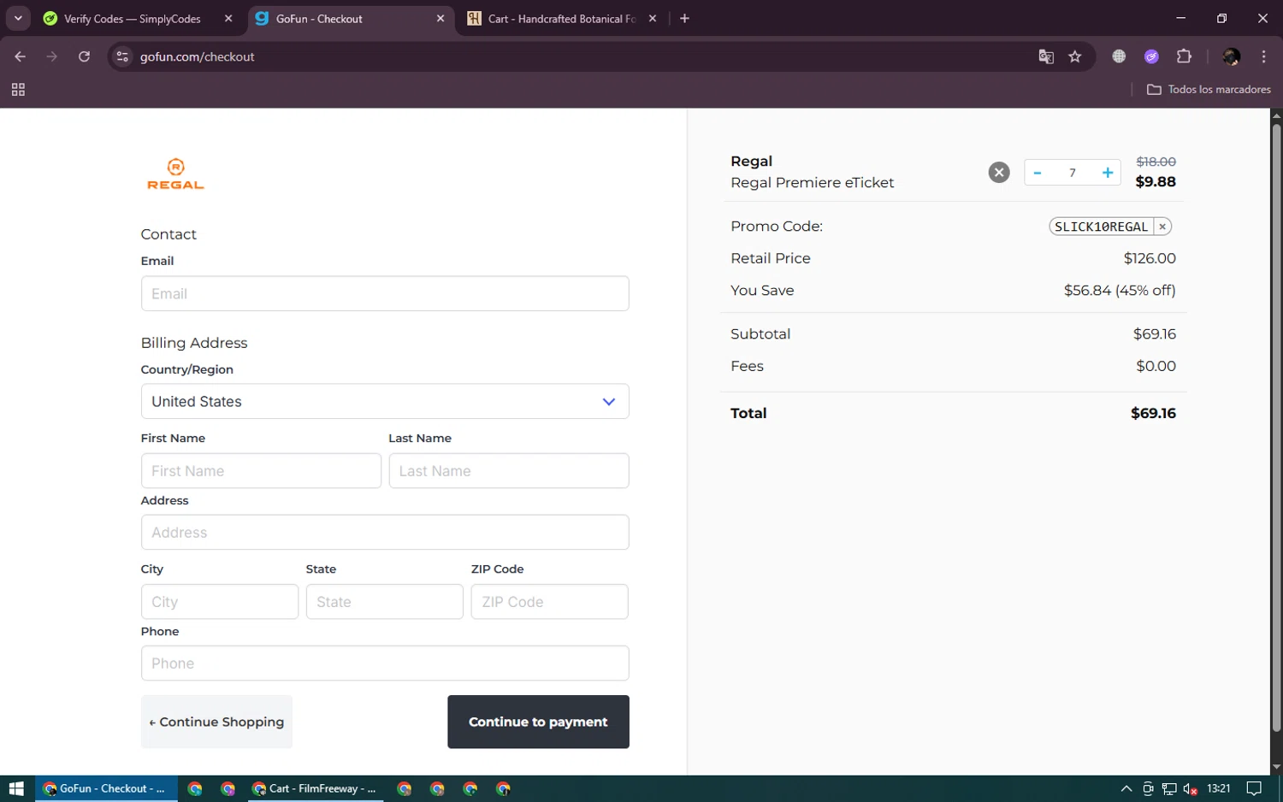View site information icon in address bar
The height and width of the screenshot is (802, 1283).
(x=122, y=56)
